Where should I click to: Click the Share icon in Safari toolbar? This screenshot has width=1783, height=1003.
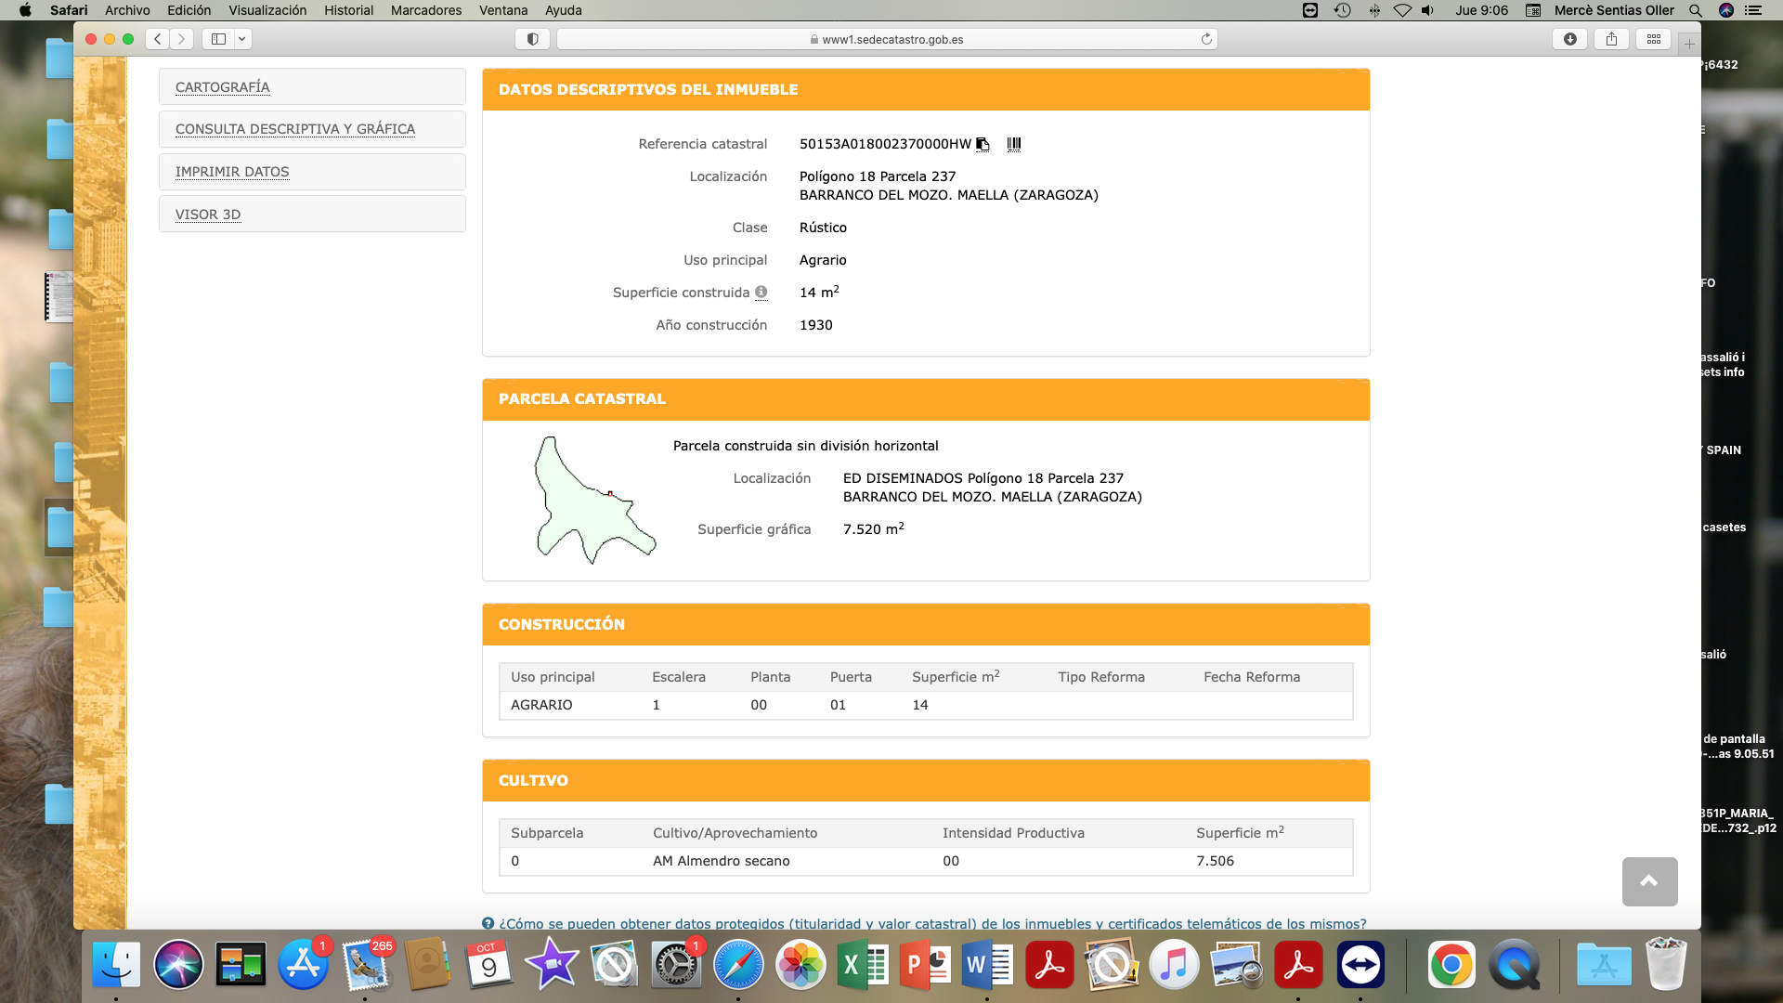click(x=1612, y=39)
